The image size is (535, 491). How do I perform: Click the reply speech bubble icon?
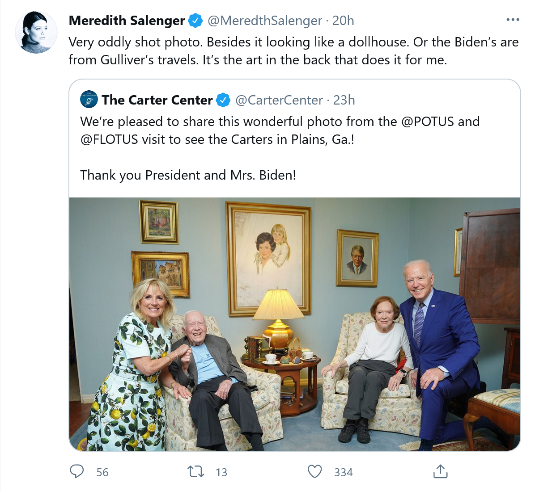pos(77,472)
